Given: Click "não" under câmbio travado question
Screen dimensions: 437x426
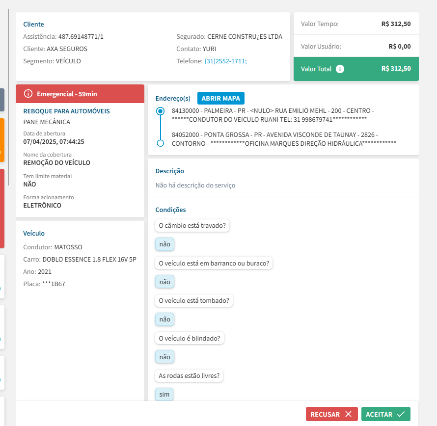Looking at the screenshot, I should pyautogui.click(x=164, y=244).
